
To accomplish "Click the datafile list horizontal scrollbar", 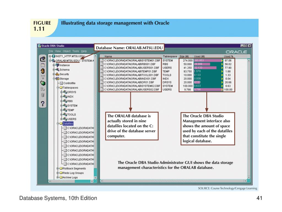I will click(174, 181).
